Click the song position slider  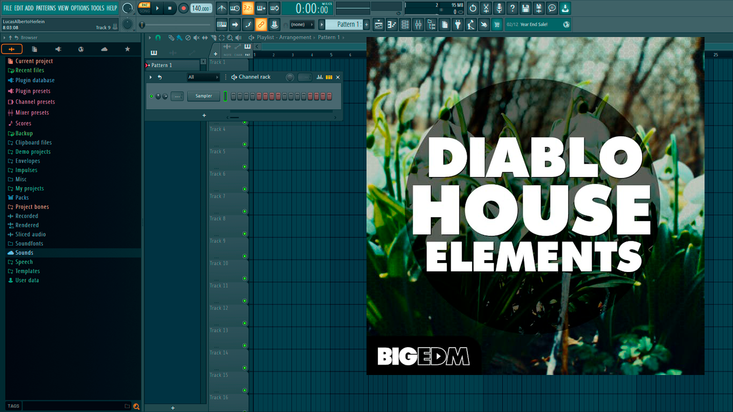tap(175, 25)
